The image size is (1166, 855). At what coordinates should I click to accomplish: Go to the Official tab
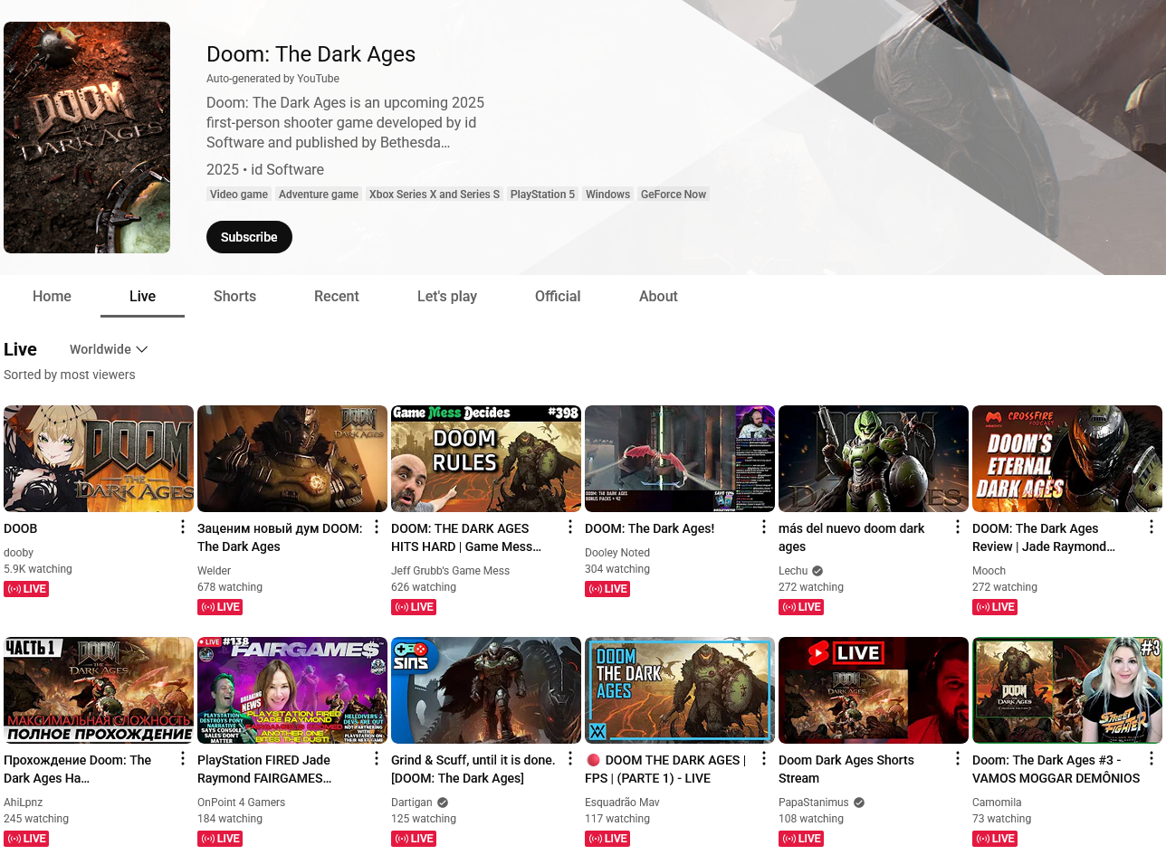tap(558, 297)
